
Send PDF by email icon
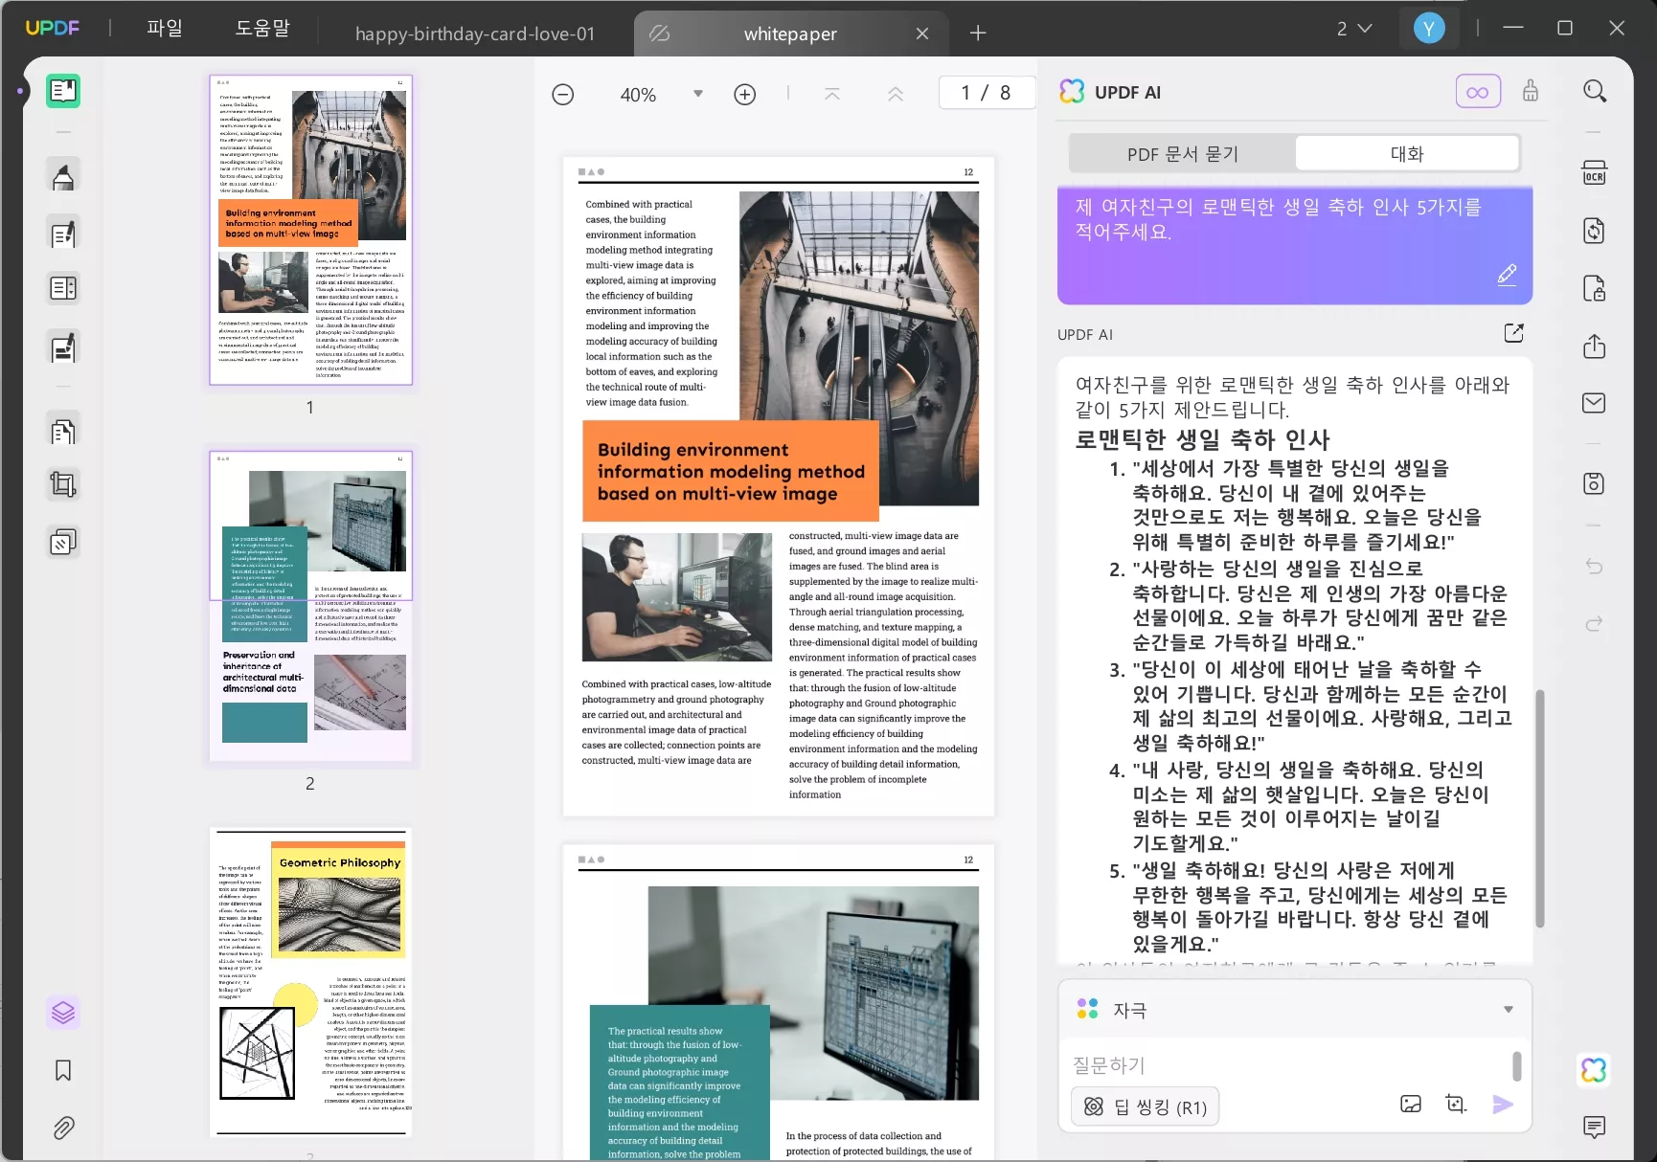(x=1594, y=403)
